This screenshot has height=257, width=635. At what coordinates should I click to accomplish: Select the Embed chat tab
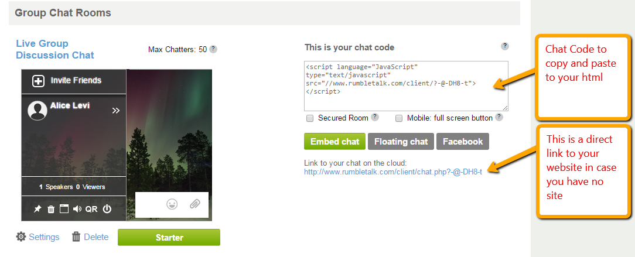click(x=334, y=141)
